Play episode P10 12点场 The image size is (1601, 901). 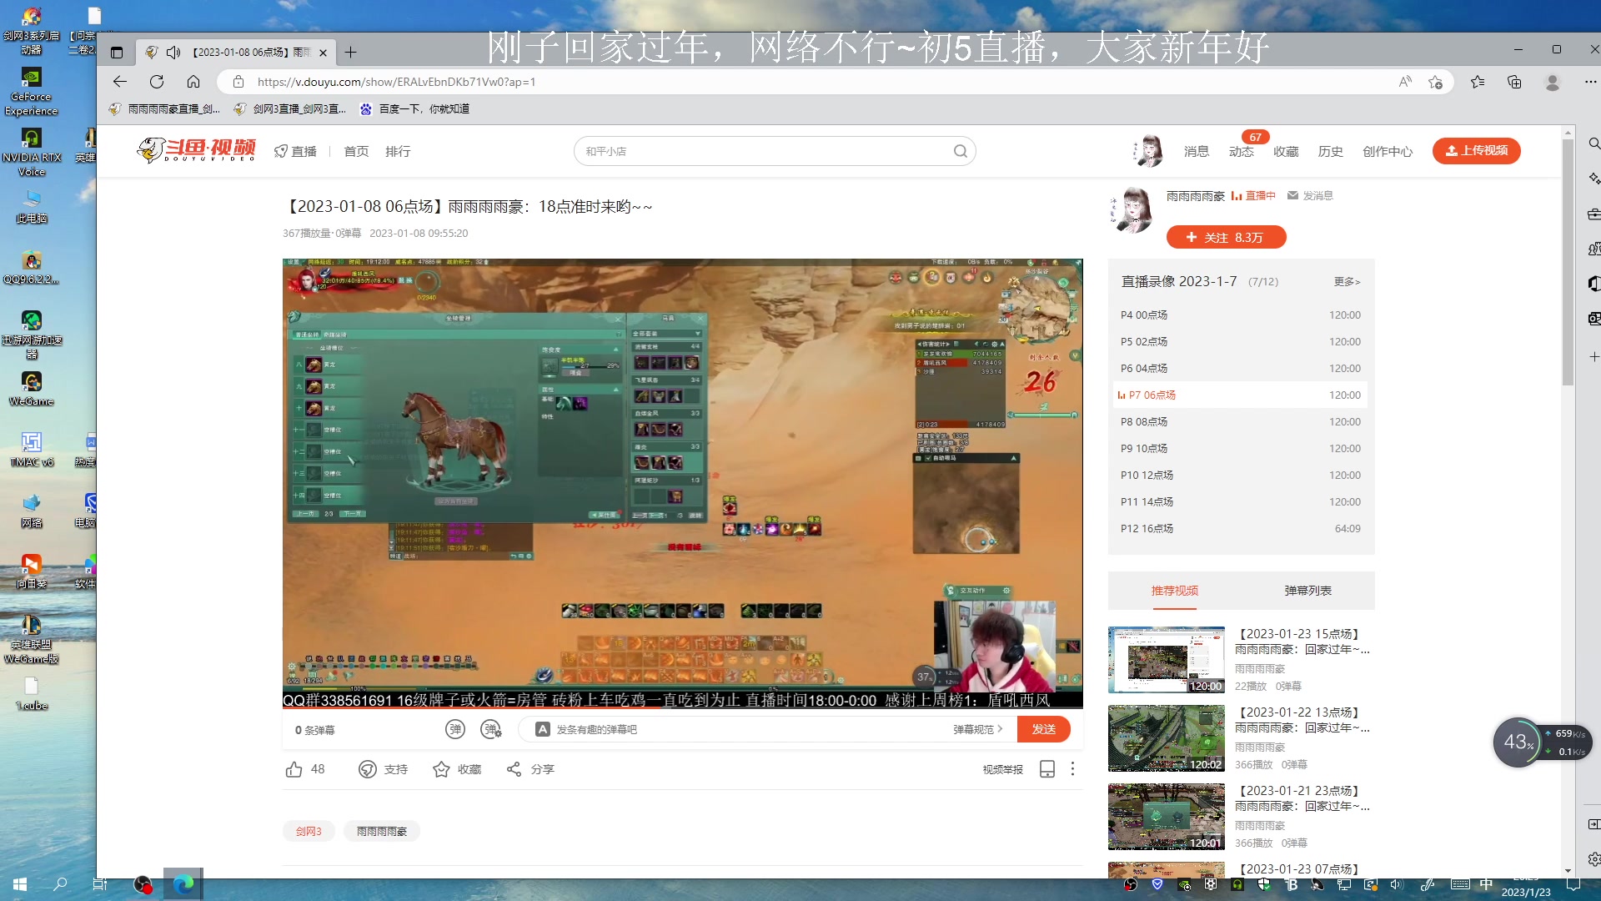coord(1241,475)
